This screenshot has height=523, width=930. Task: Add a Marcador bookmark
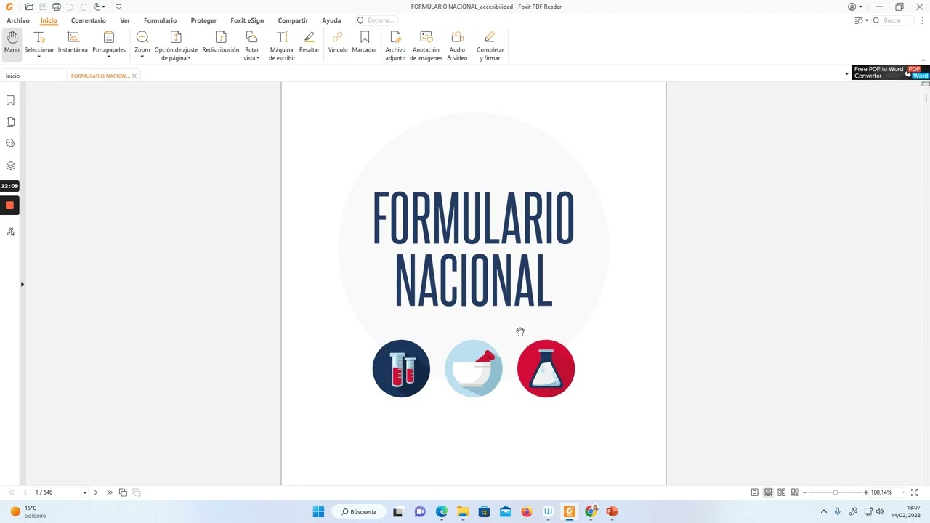coord(365,43)
